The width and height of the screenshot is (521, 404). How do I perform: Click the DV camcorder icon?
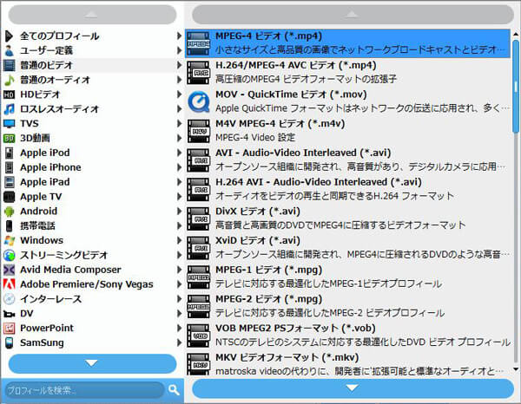pos(9,314)
